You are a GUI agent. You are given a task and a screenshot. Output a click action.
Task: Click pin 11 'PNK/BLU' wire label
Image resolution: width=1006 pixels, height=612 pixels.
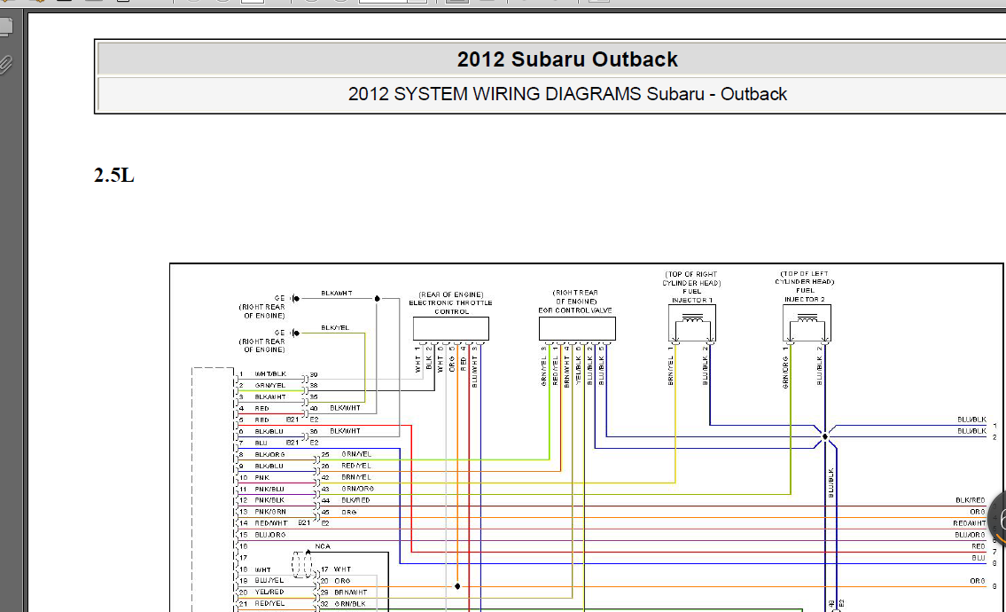pos(269,490)
